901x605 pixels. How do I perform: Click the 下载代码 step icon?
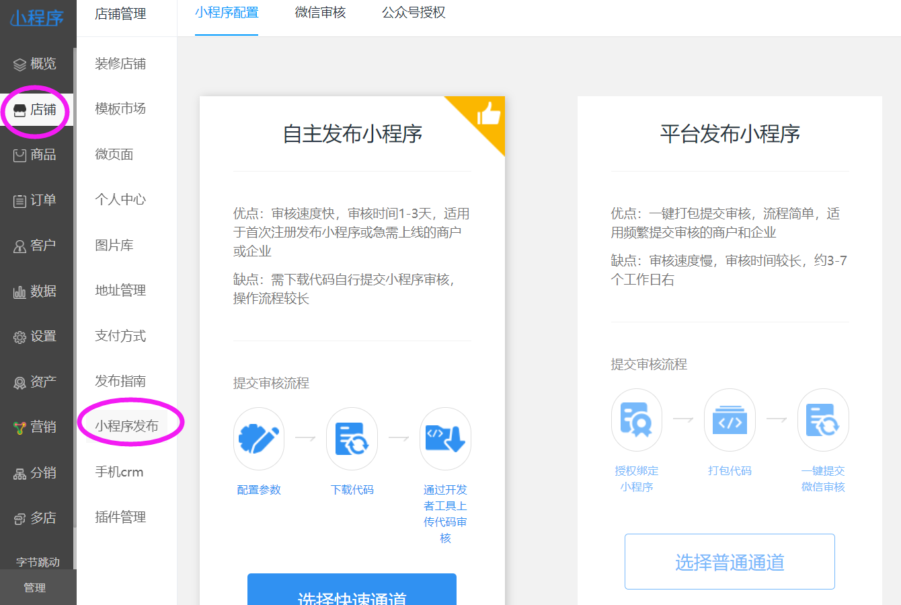pyautogui.click(x=352, y=439)
